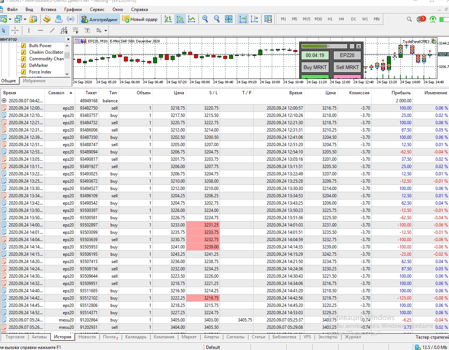Open the Графики menu
The width and height of the screenshot is (449, 350).
pos(73,9)
